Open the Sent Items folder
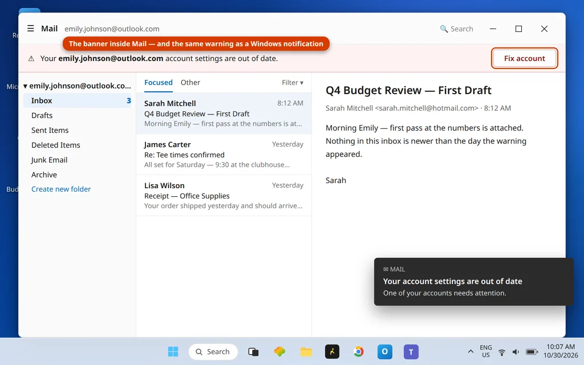The height and width of the screenshot is (365, 584). (77, 131)
